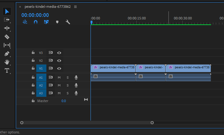Image resolution: width=224 pixels, height=135 pixels.
Task: Select the Selection tool arrow
Action: click(7, 11)
